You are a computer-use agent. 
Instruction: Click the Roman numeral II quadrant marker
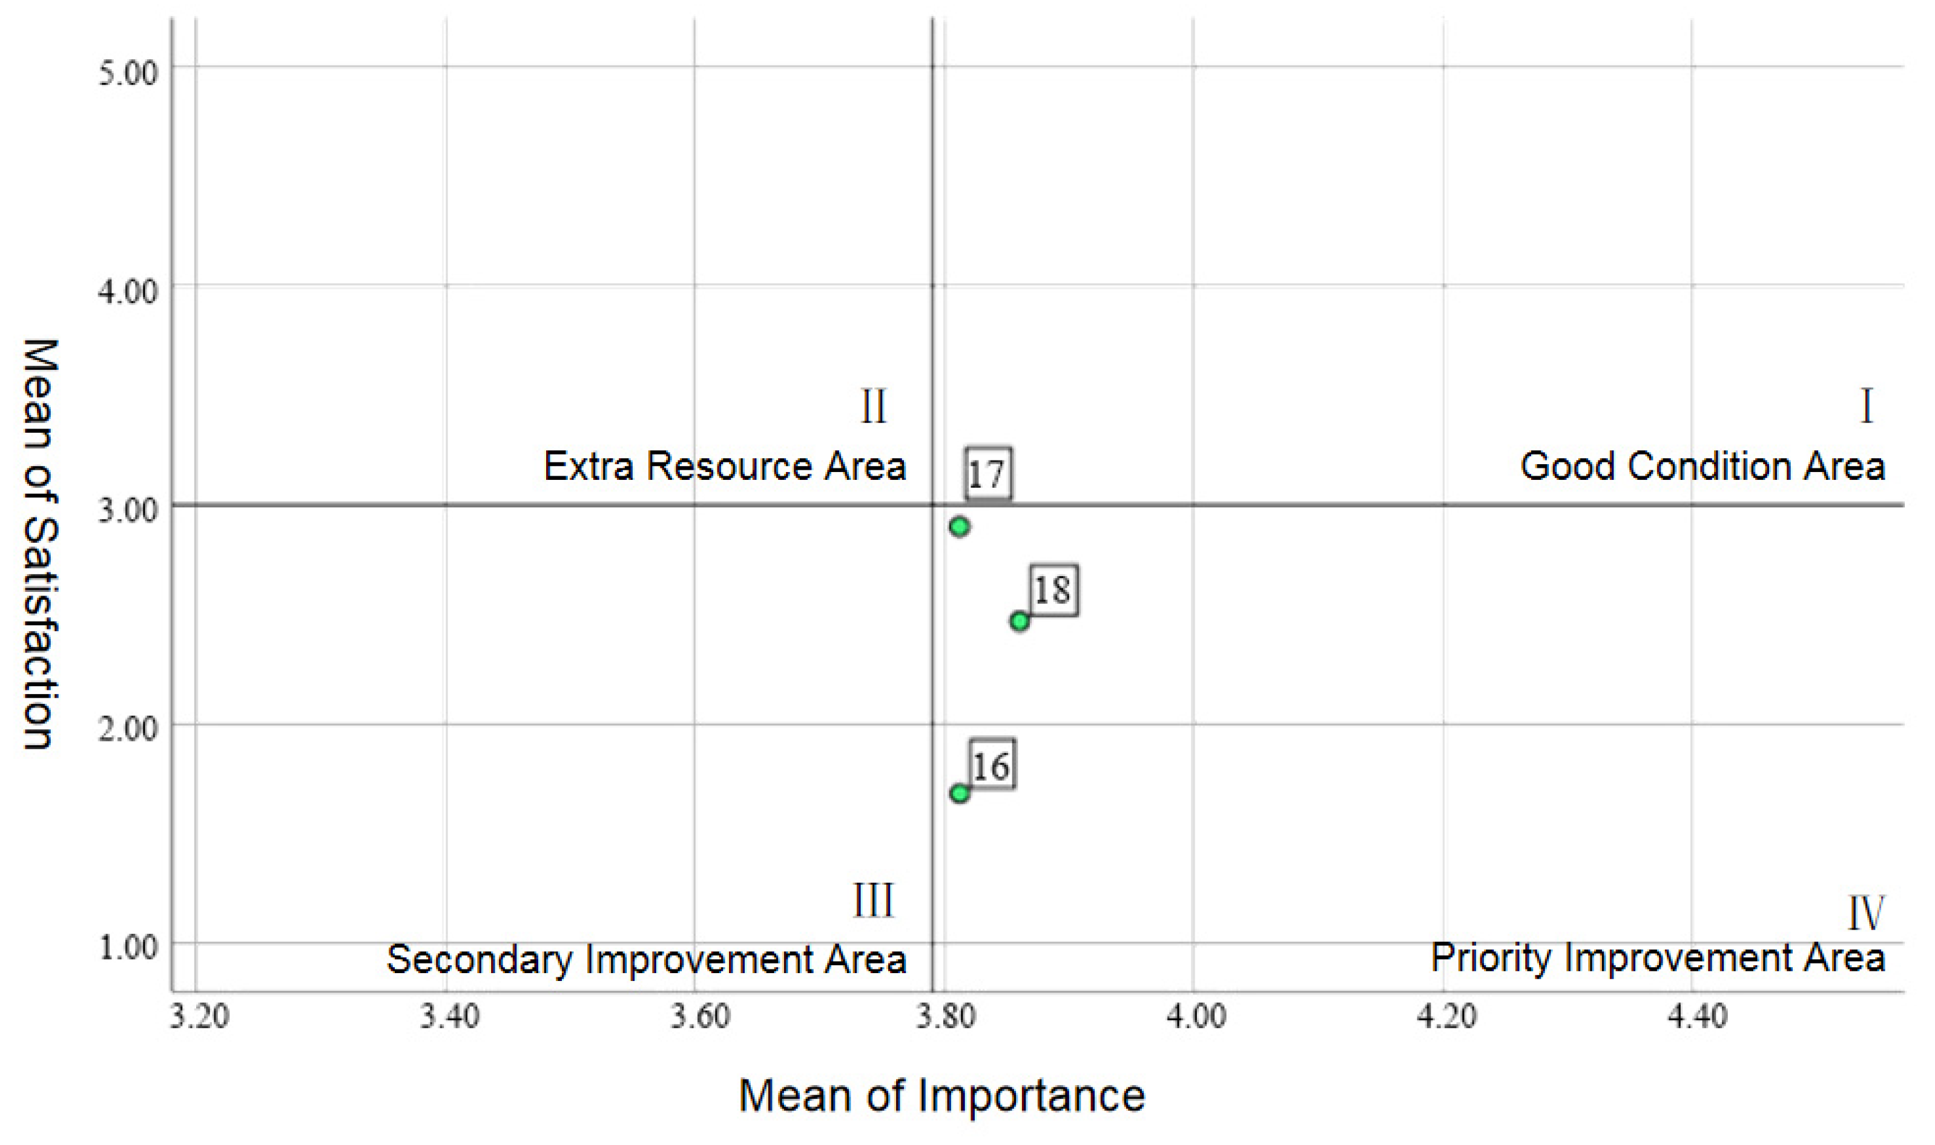click(x=874, y=407)
